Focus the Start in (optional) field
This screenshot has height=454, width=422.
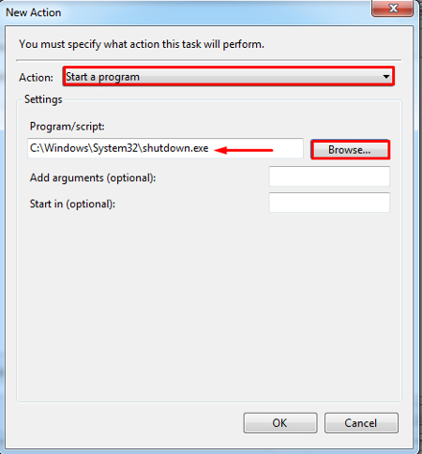tap(329, 203)
